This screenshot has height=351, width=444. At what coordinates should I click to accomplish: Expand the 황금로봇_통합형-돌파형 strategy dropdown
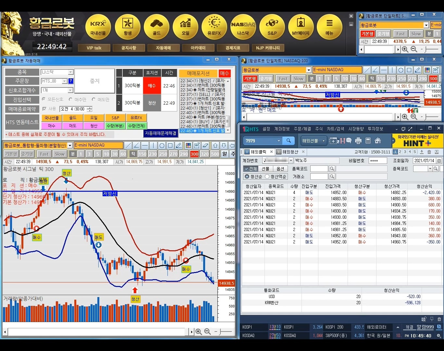point(70,145)
